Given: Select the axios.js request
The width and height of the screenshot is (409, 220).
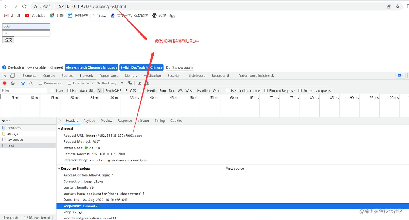Looking at the screenshot, I should [28, 134].
